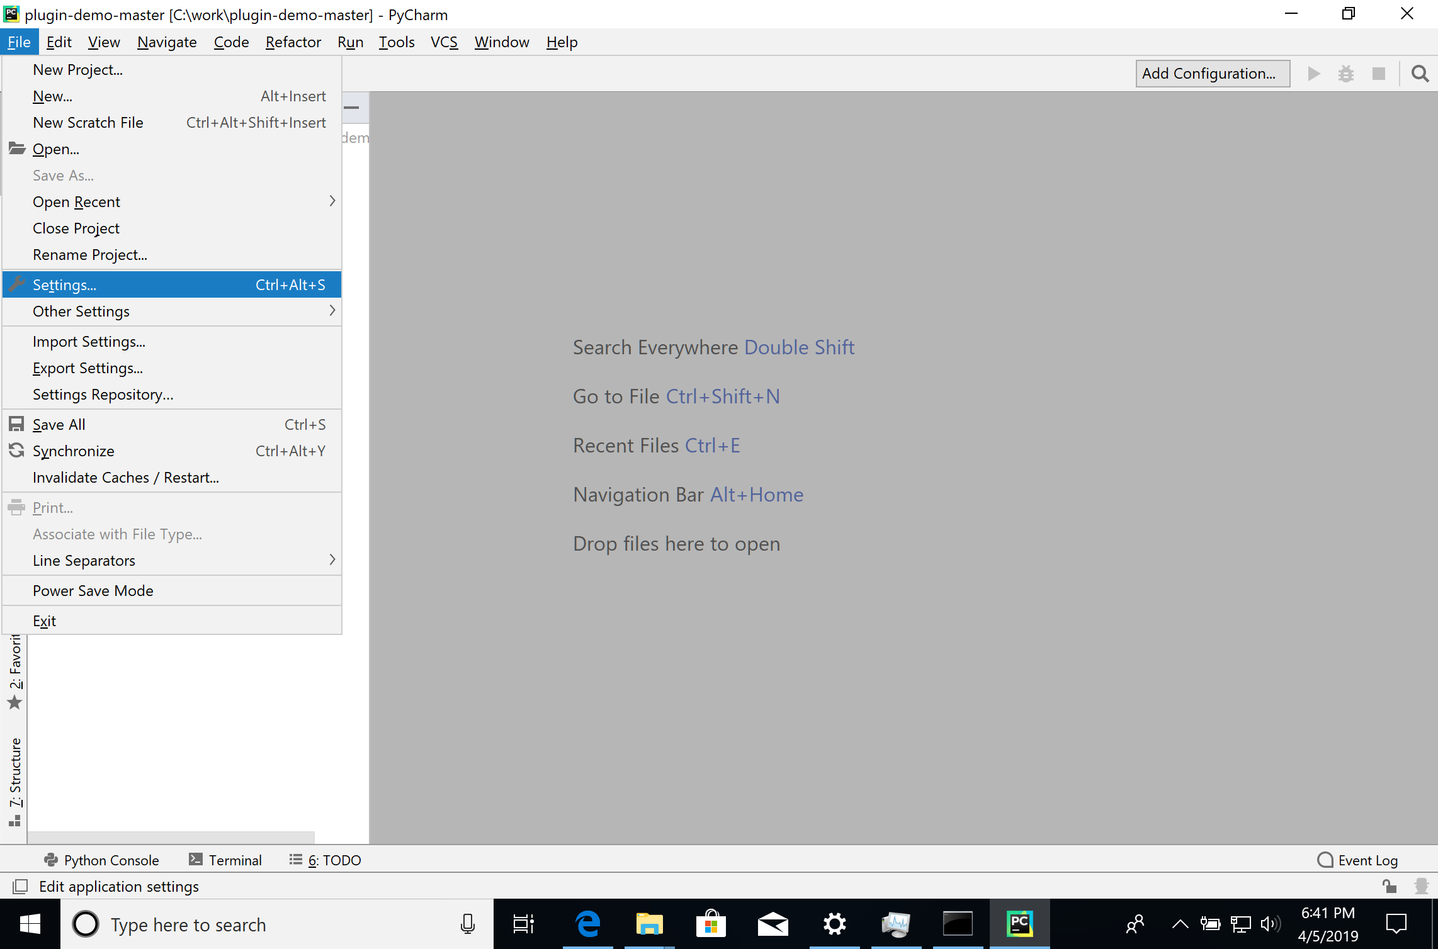Image resolution: width=1438 pixels, height=949 pixels.
Task: Open the Help menu
Action: pos(562,42)
